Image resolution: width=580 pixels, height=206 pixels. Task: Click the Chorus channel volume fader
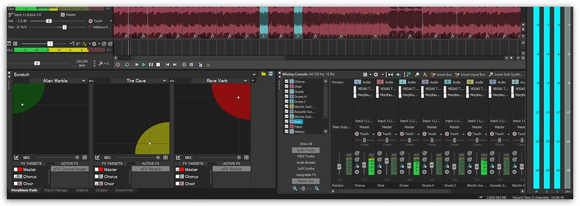click(x=364, y=165)
